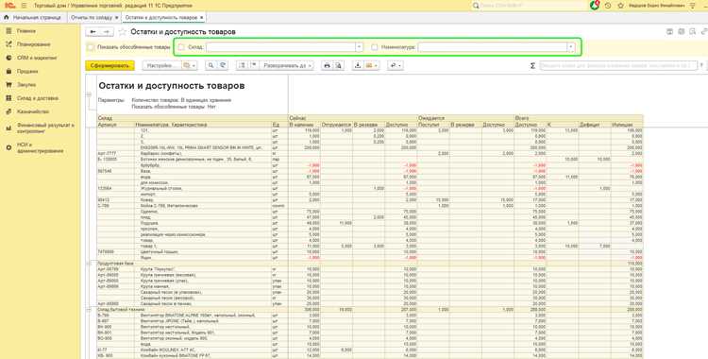Viewport: 708px width, 359px height.
Task: Click the sum display field beside sigma
Action: [618, 65]
